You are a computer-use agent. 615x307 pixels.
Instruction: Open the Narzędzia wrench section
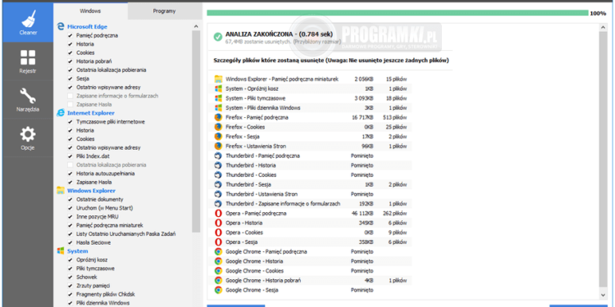(x=28, y=100)
